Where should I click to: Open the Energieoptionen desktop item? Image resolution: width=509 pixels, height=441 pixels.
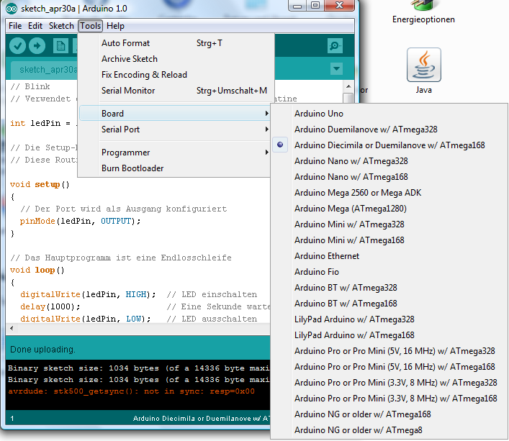423,13
